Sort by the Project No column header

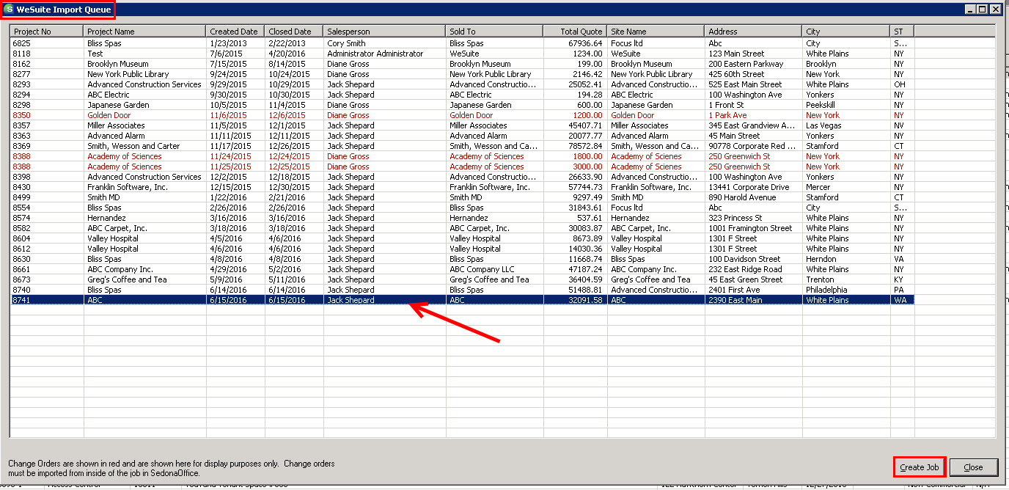[47, 32]
